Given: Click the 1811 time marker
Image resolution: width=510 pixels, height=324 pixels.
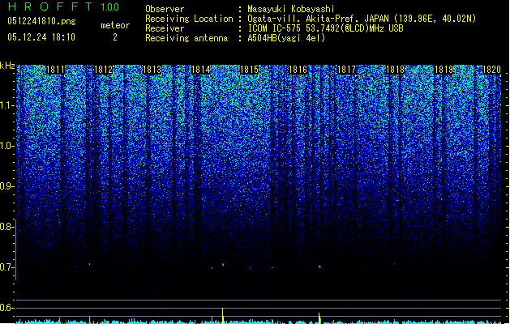Looking at the screenshot, I should point(56,70).
